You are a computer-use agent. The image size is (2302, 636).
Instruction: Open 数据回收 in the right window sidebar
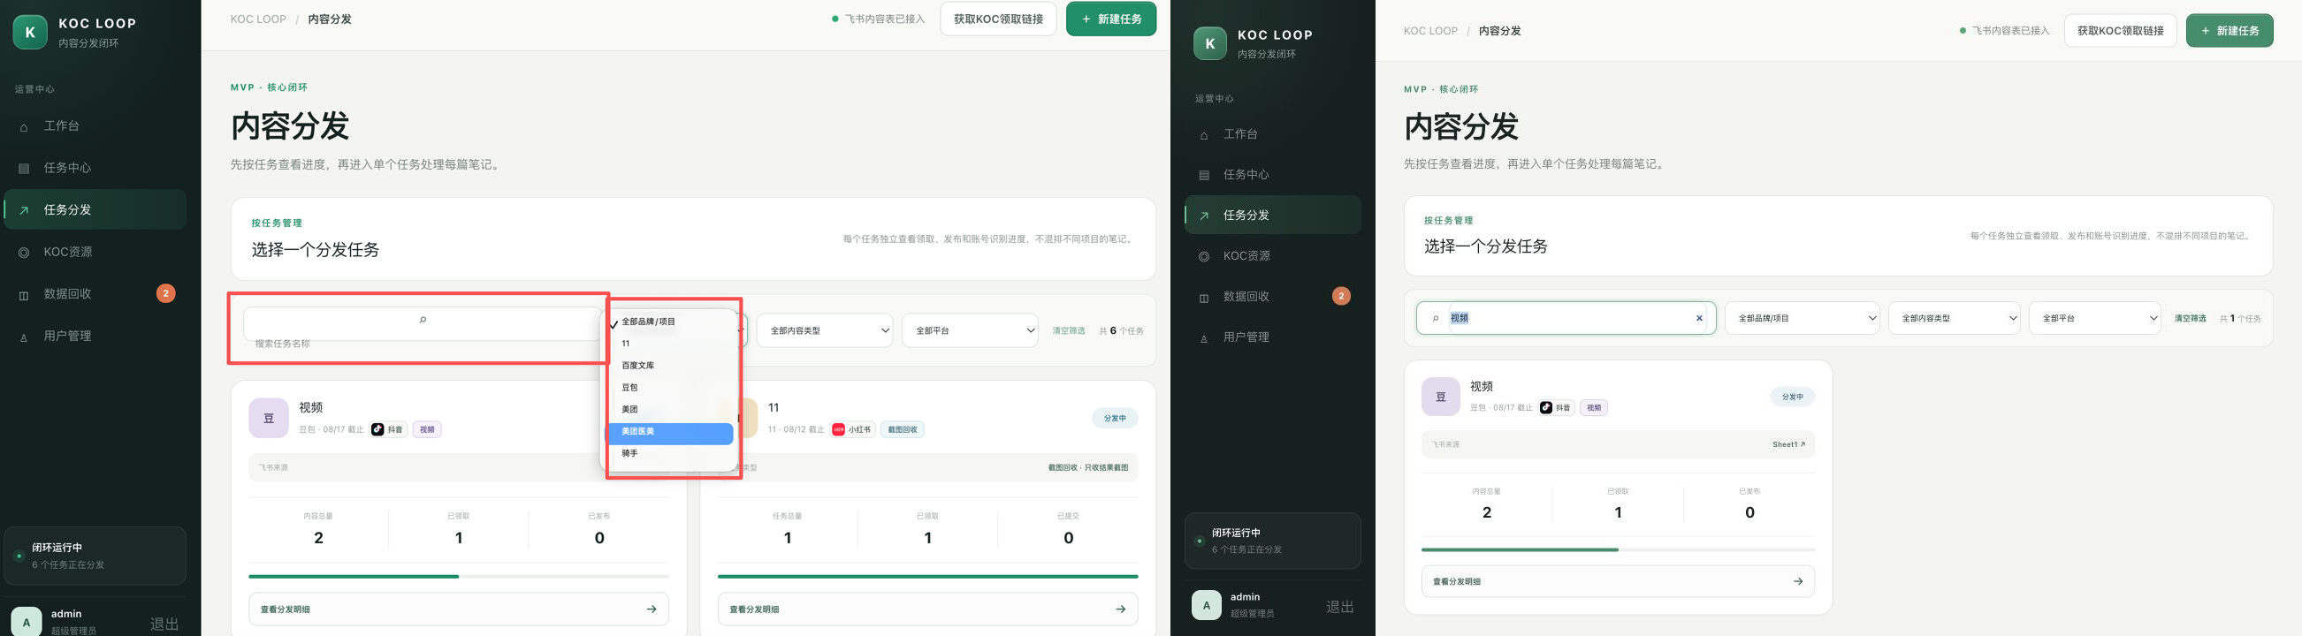point(1272,297)
